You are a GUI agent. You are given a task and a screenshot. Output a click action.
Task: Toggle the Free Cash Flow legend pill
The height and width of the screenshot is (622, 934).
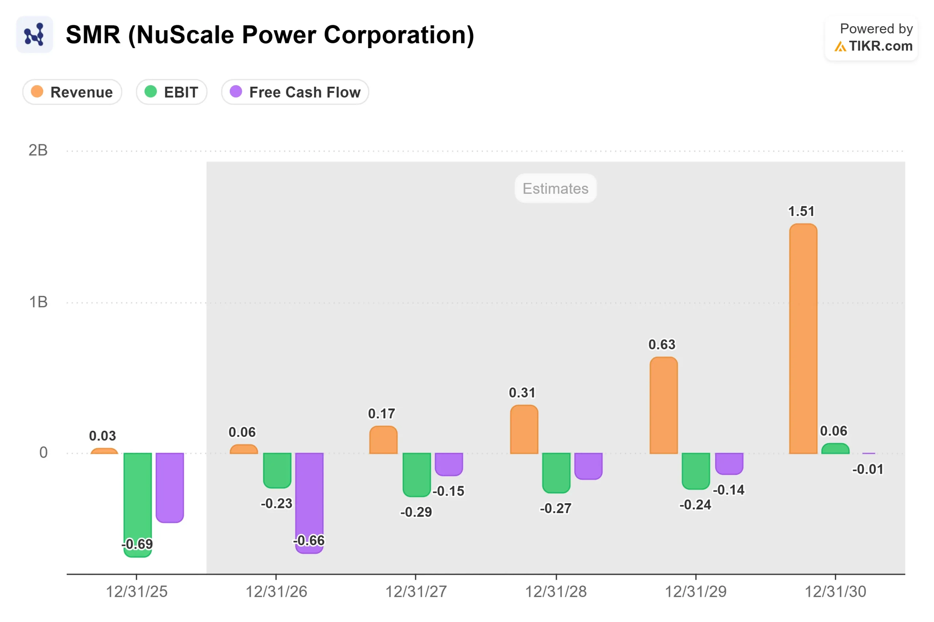coord(295,92)
